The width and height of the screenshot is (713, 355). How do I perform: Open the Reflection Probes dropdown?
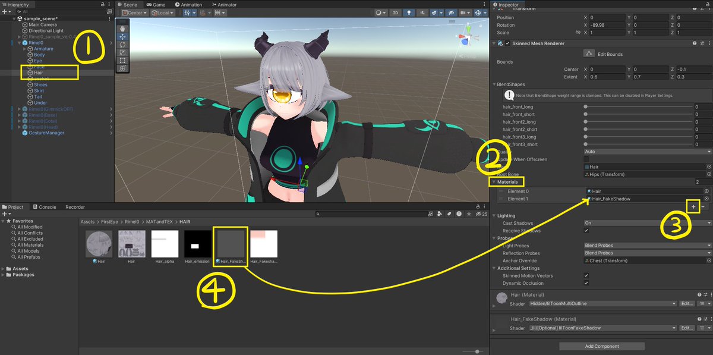[x=647, y=253]
